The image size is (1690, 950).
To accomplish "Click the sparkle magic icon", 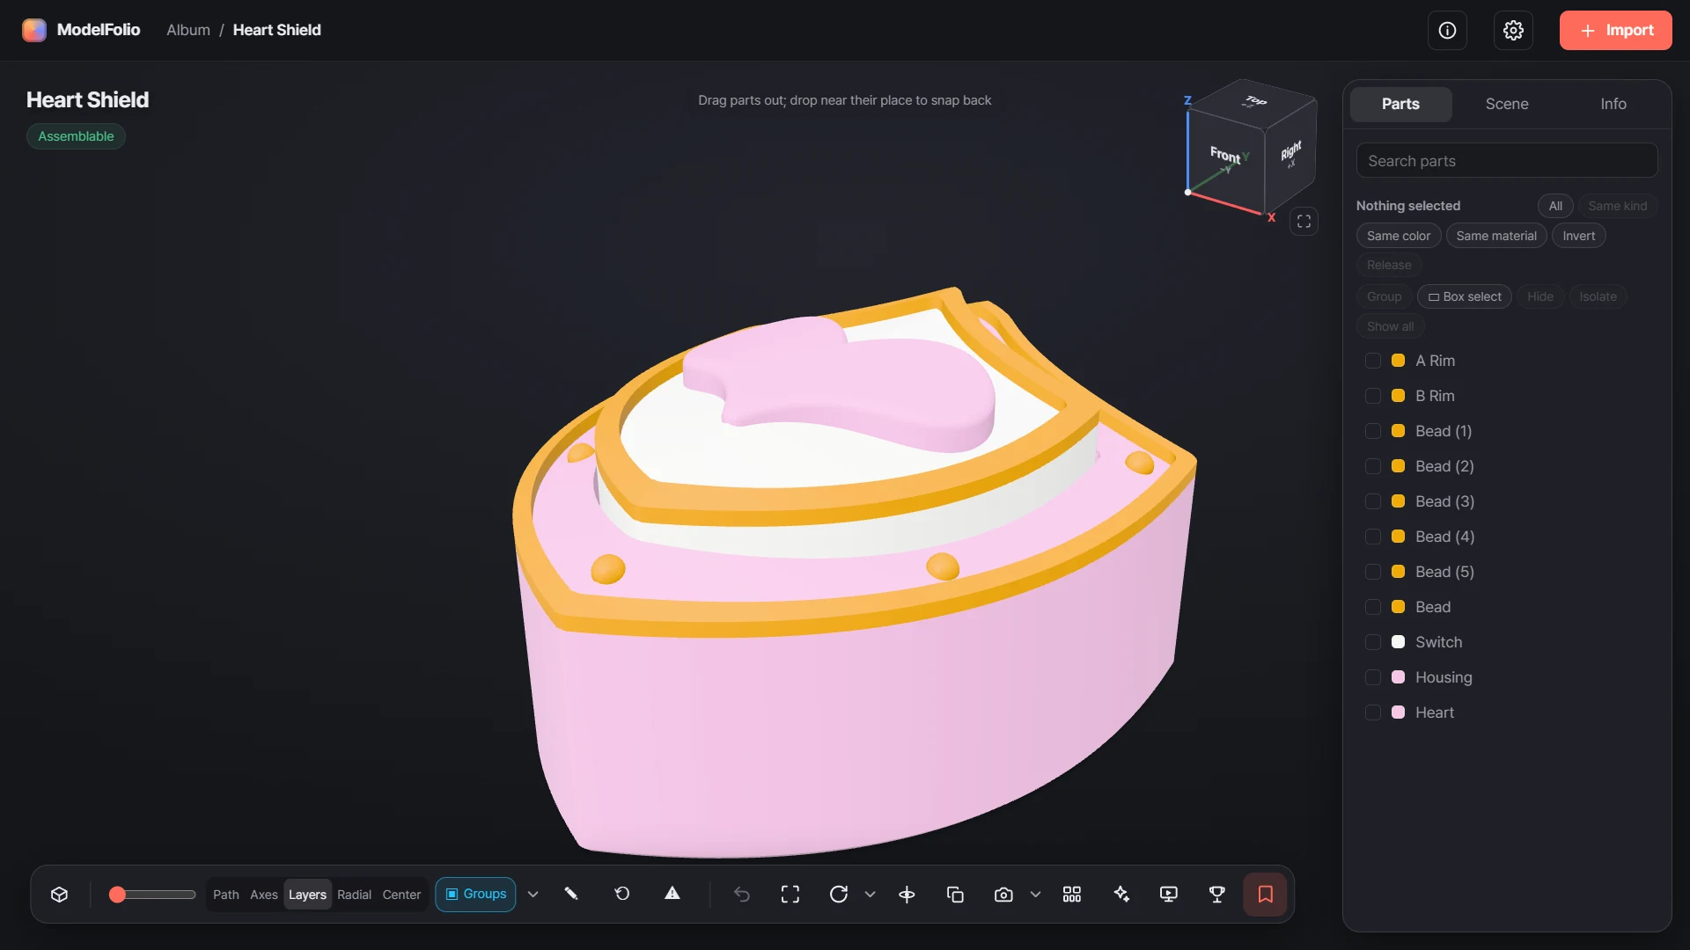I will click(1121, 895).
